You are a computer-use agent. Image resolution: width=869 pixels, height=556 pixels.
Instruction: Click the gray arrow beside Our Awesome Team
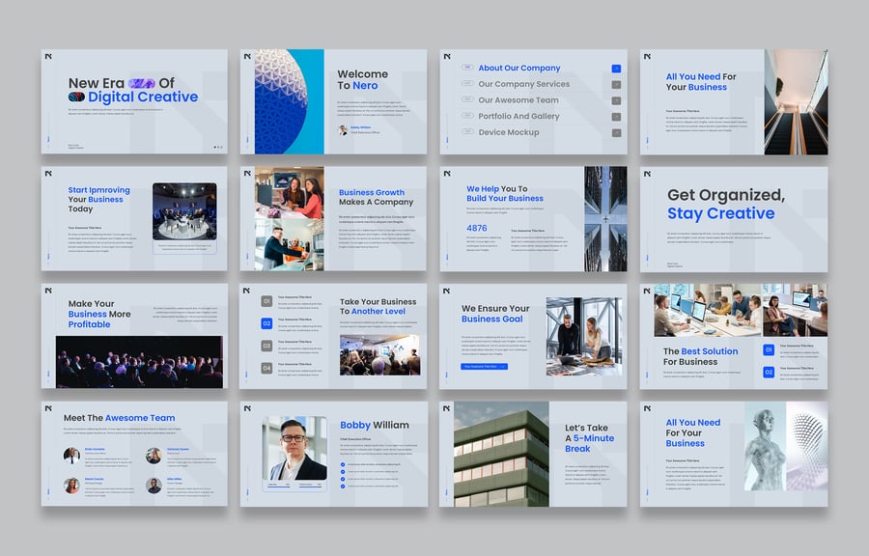[616, 100]
